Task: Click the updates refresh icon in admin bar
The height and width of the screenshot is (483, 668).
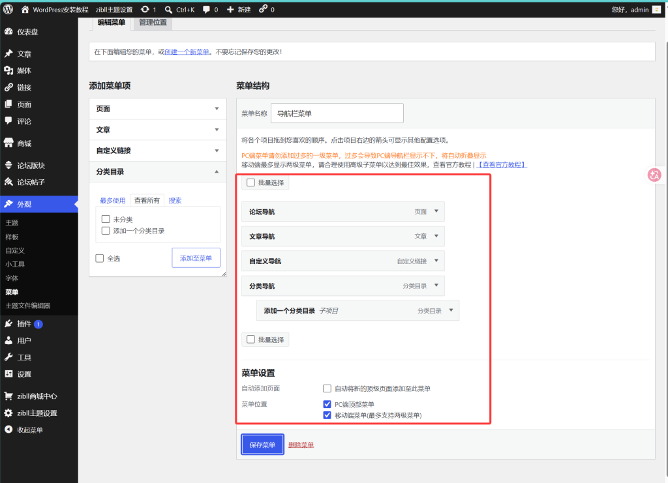Action: 145,9
